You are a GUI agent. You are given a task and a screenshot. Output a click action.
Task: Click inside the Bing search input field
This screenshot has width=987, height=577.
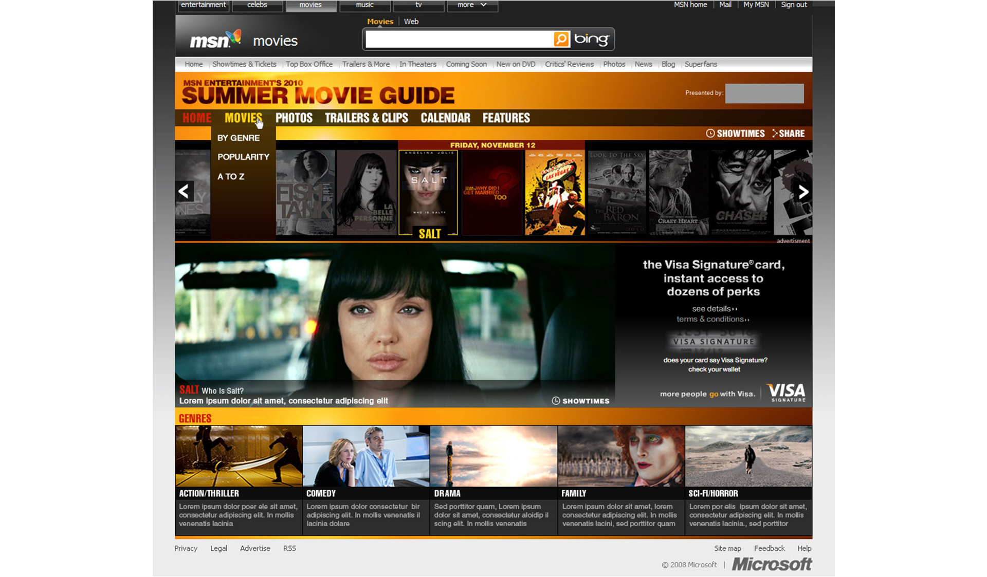pos(459,39)
